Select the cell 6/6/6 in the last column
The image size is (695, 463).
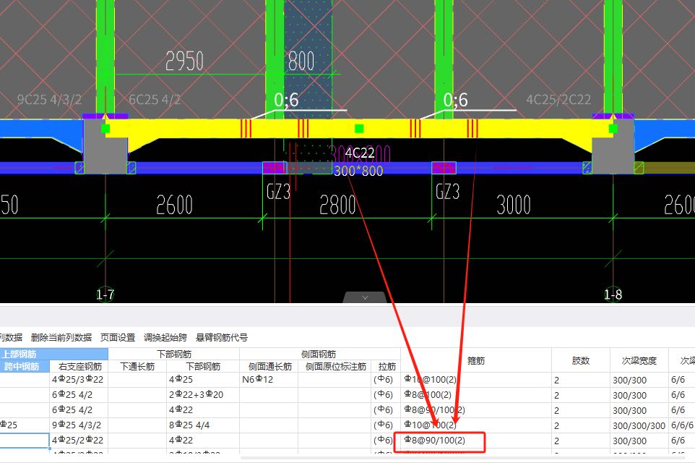[682, 425]
